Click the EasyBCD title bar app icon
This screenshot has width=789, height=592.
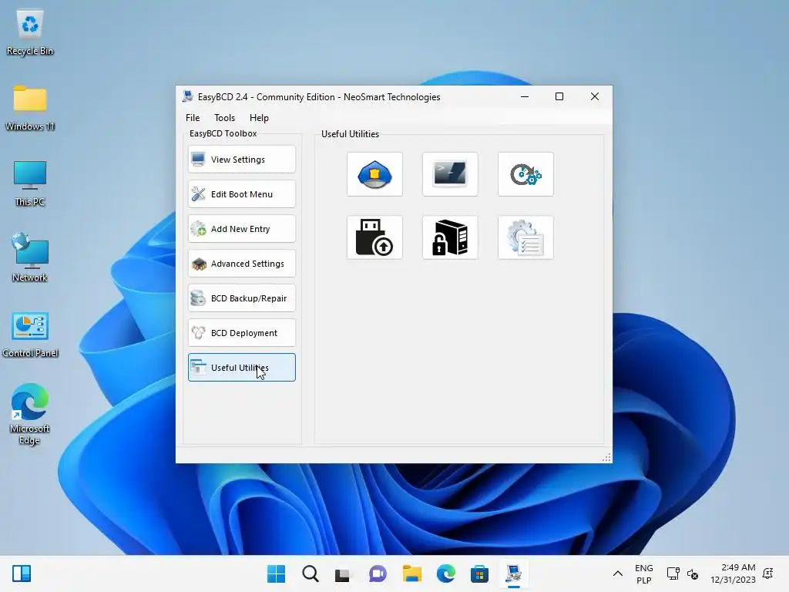(x=188, y=96)
